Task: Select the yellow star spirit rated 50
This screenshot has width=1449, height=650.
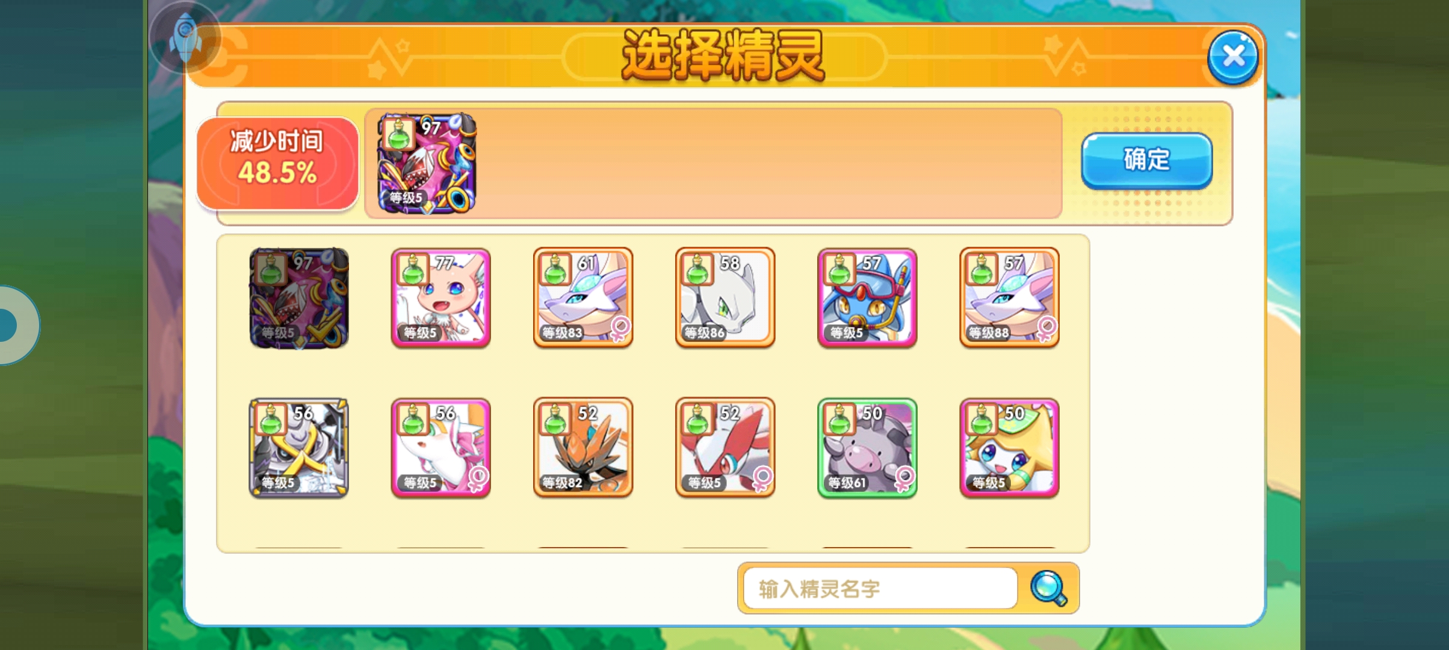Action: pyautogui.click(x=1009, y=448)
